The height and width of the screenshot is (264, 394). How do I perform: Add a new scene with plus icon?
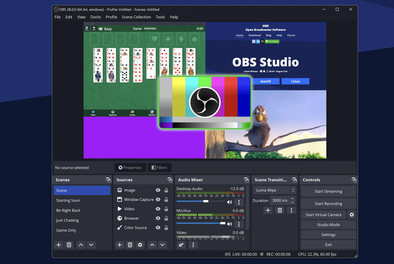pyautogui.click(x=59, y=245)
